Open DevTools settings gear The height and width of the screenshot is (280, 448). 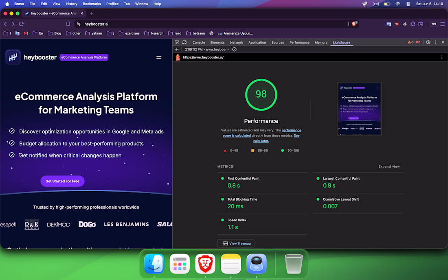pyautogui.click(x=428, y=42)
